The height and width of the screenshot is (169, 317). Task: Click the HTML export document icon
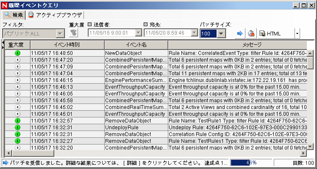pos(262,33)
